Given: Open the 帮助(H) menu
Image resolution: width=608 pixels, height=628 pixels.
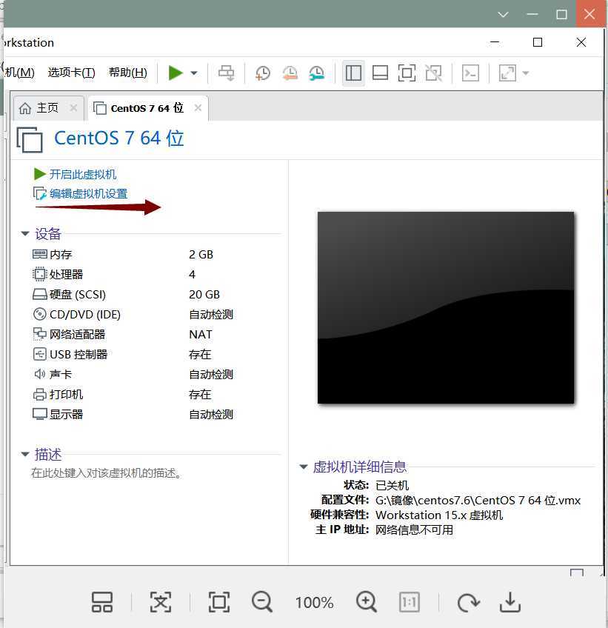Looking at the screenshot, I should pyautogui.click(x=128, y=73).
